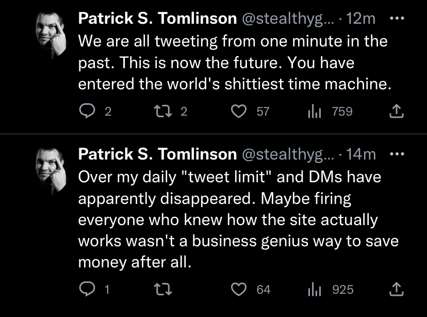Click the avatar on the second tweet

coord(51,170)
